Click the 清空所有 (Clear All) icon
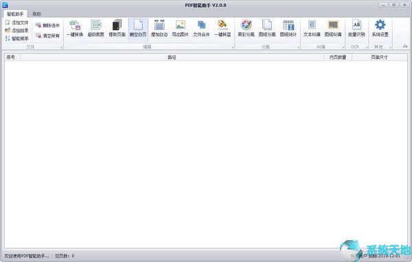The image size is (412, 262). click(x=38, y=36)
